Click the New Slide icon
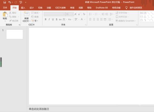Screen dimensions: 154x112 click(x=26, y=14)
